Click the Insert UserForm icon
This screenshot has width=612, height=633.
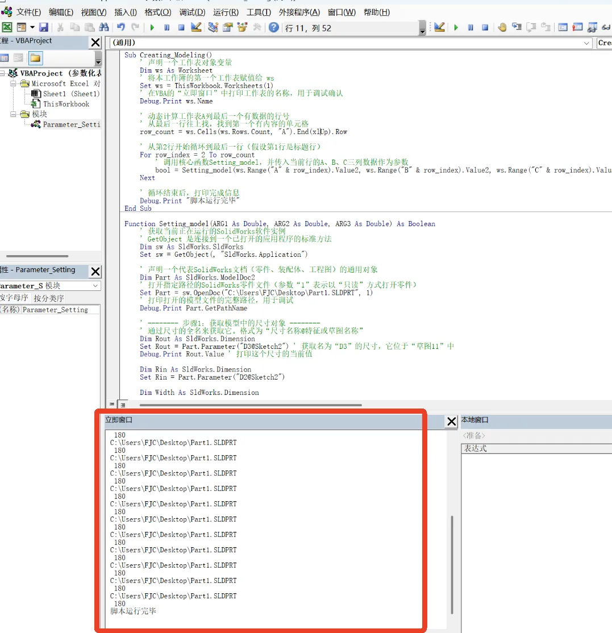pos(22,27)
